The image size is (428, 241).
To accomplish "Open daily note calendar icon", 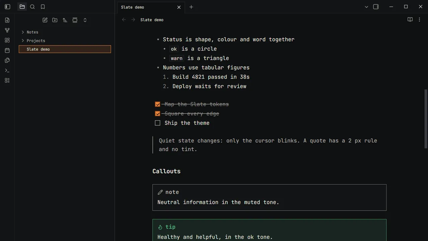I will coord(7,50).
